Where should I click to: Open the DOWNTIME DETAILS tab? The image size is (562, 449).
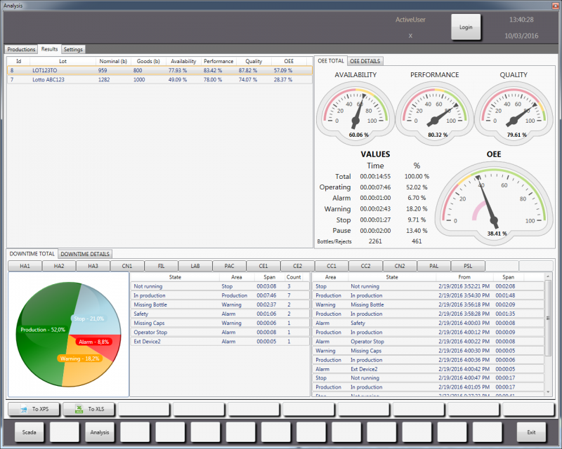point(84,253)
